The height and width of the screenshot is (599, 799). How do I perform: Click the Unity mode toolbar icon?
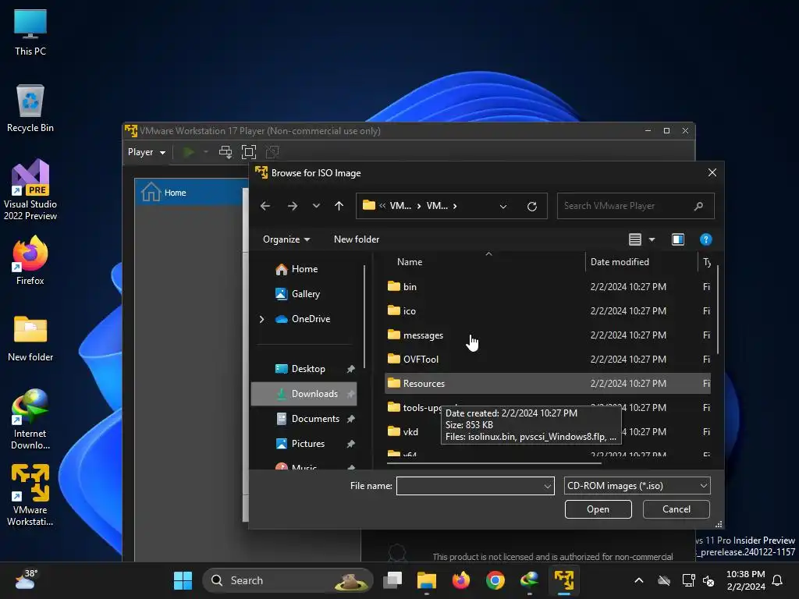[x=272, y=152]
